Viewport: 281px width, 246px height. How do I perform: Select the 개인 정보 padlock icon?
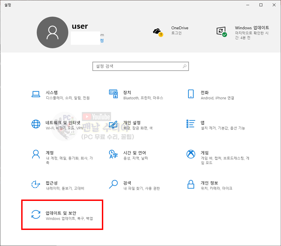pos(191,184)
